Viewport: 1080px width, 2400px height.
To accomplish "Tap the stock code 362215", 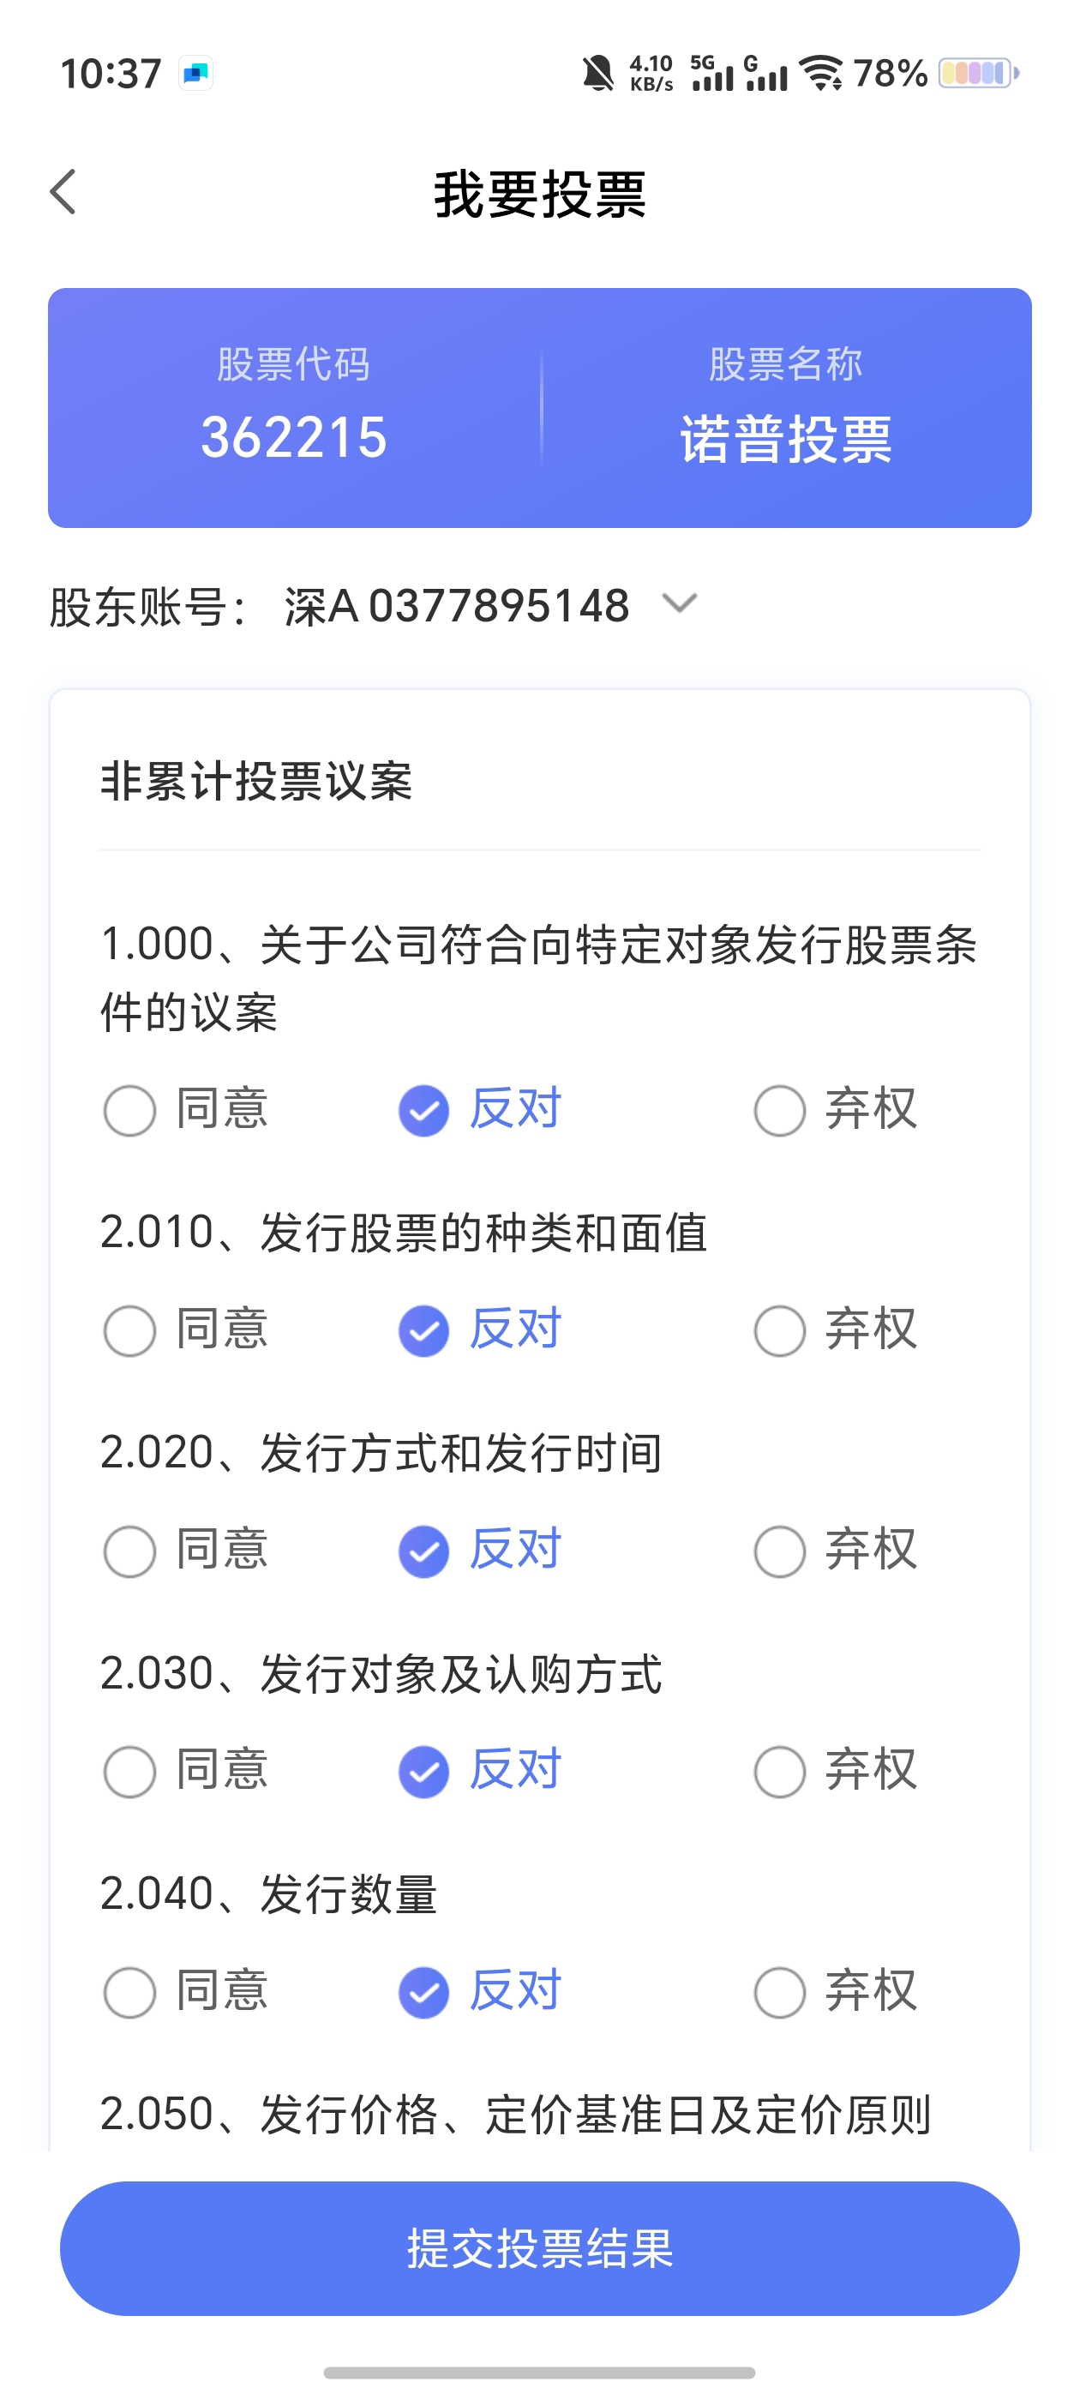I will tap(293, 437).
